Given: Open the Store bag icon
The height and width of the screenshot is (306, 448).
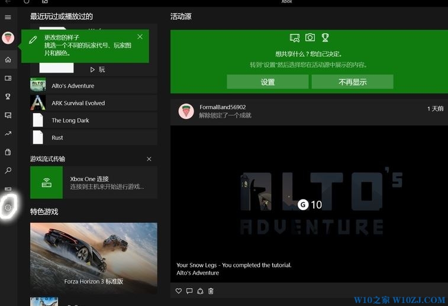Looking at the screenshot, I should pos(8,152).
